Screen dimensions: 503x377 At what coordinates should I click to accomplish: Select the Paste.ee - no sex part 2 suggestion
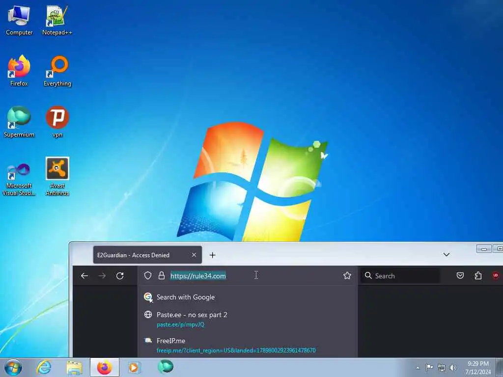pyautogui.click(x=248, y=319)
